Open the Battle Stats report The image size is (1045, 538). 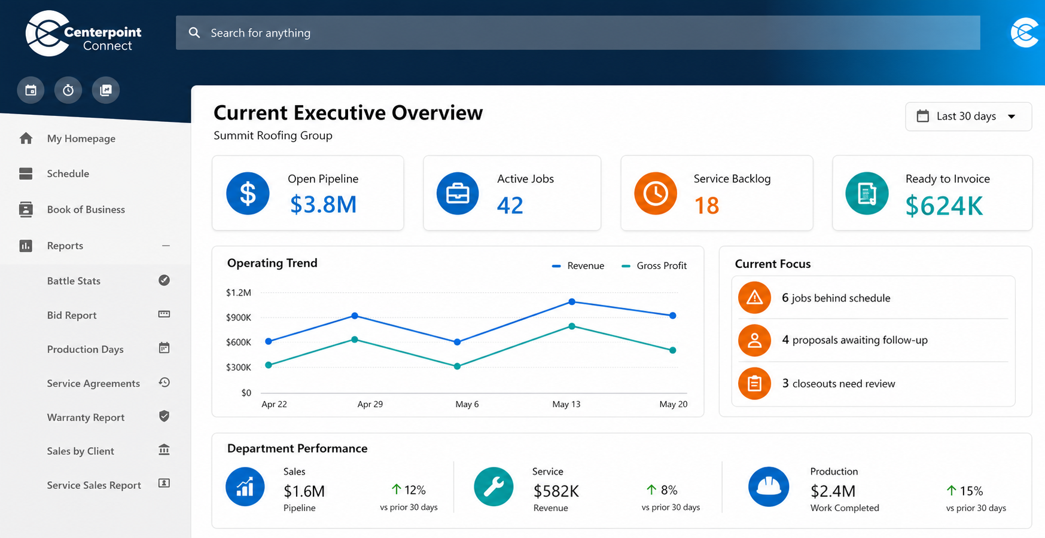coord(74,281)
